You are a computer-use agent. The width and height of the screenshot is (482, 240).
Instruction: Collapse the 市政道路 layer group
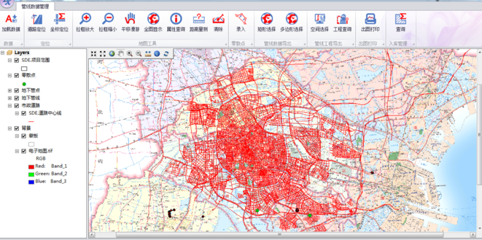[9, 105]
